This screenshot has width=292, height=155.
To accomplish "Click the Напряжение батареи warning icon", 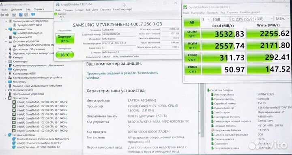I will [212, 130].
